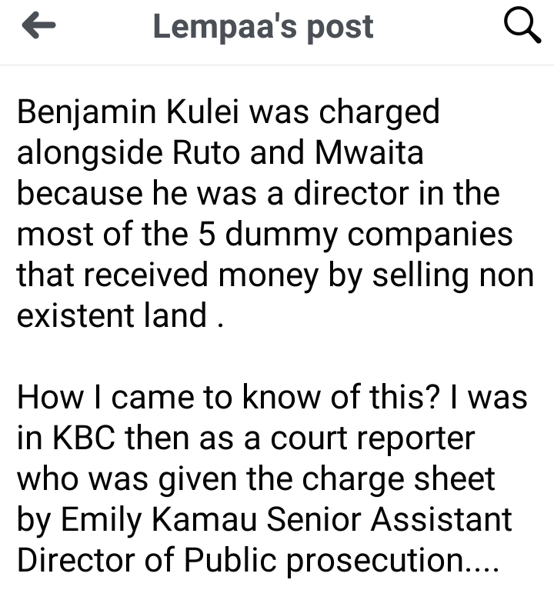Select the word "Ruto" in the post
Screen dimensions: 554x600
click(206, 152)
